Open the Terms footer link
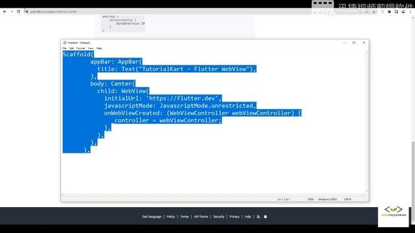Image resolution: width=415 pixels, height=233 pixels. point(184,217)
